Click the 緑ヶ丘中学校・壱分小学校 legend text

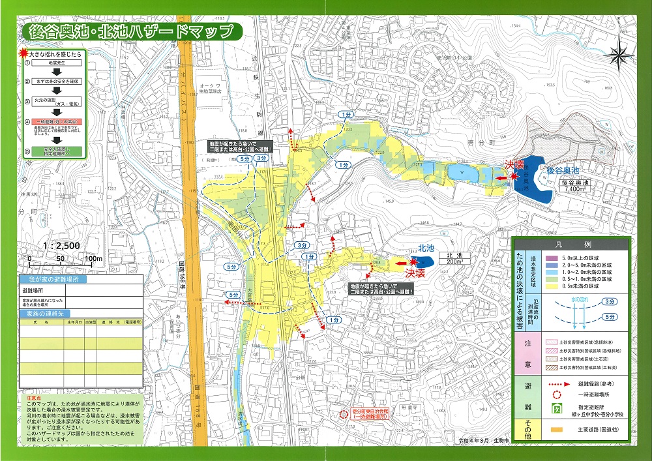(598, 415)
